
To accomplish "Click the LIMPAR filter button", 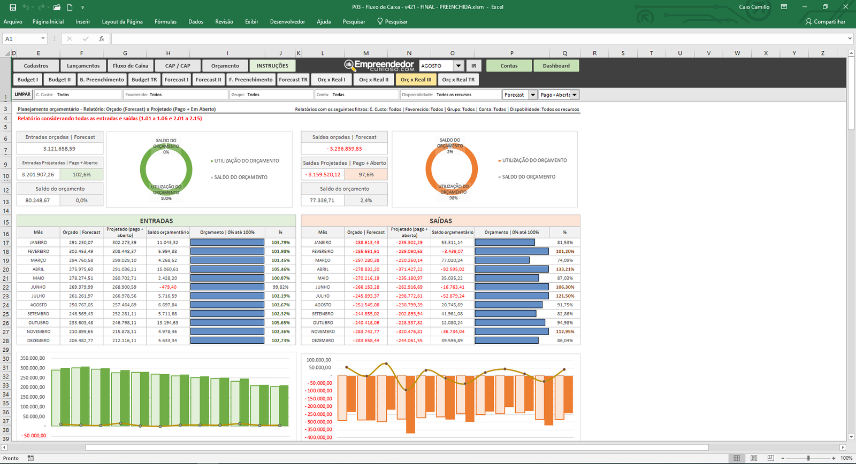I will pos(22,95).
